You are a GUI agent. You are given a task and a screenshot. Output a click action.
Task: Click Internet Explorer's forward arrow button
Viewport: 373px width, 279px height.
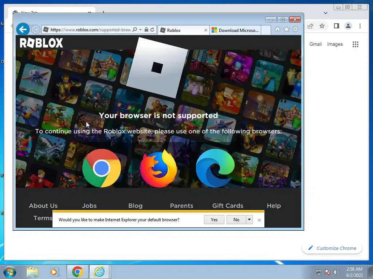(x=35, y=29)
